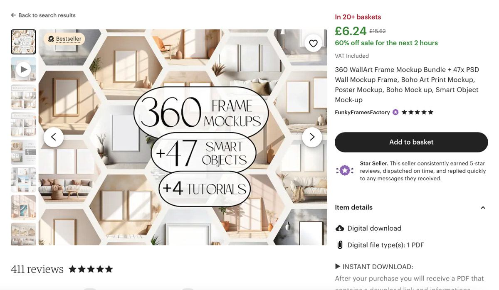
Task: Advance the gallery with the right arrow
Action: pos(312,137)
